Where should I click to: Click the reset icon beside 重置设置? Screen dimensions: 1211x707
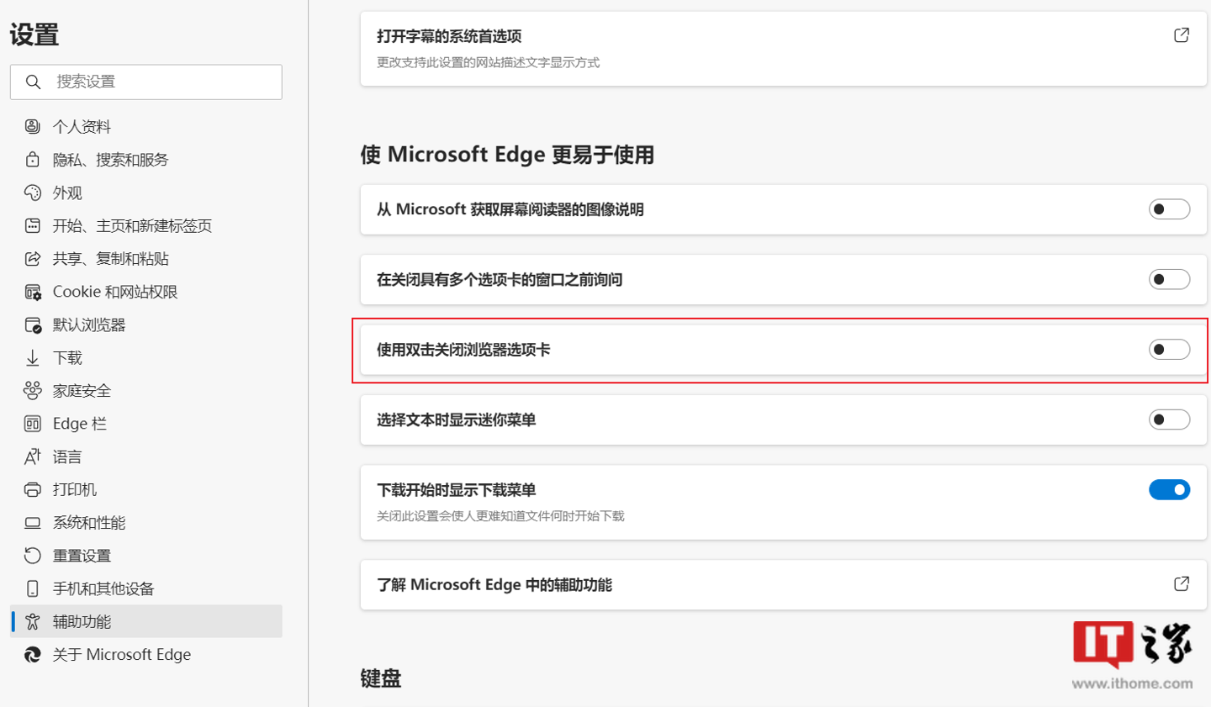tap(32, 556)
